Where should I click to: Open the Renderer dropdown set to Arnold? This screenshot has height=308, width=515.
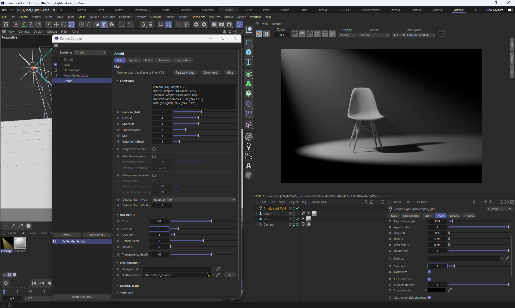pyautogui.click(x=90, y=52)
